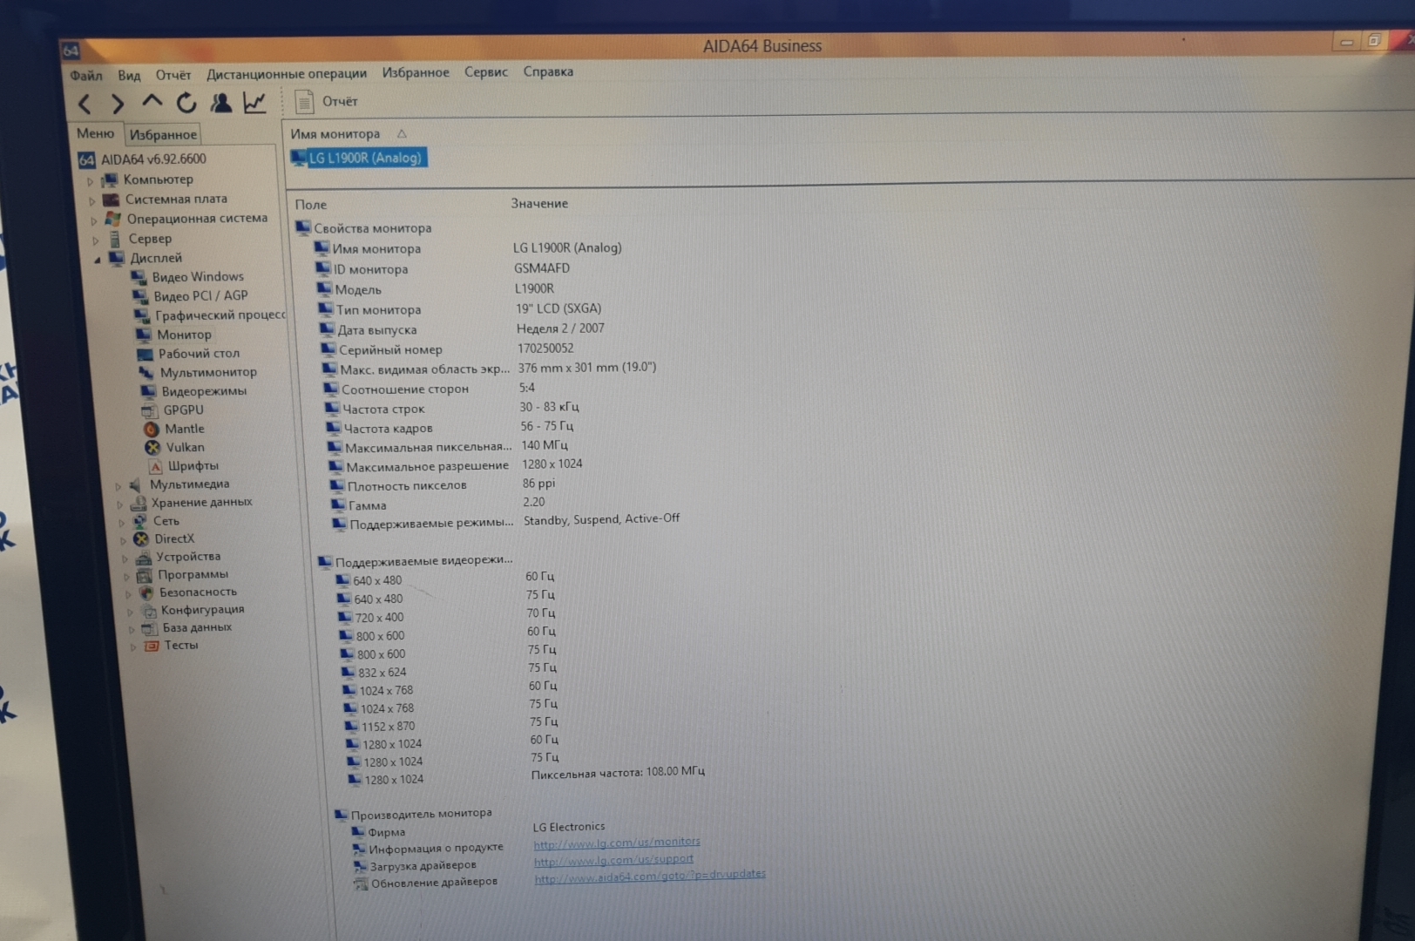Click the Системная плата icon
This screenshot has width=1415, height=941.
112,200
